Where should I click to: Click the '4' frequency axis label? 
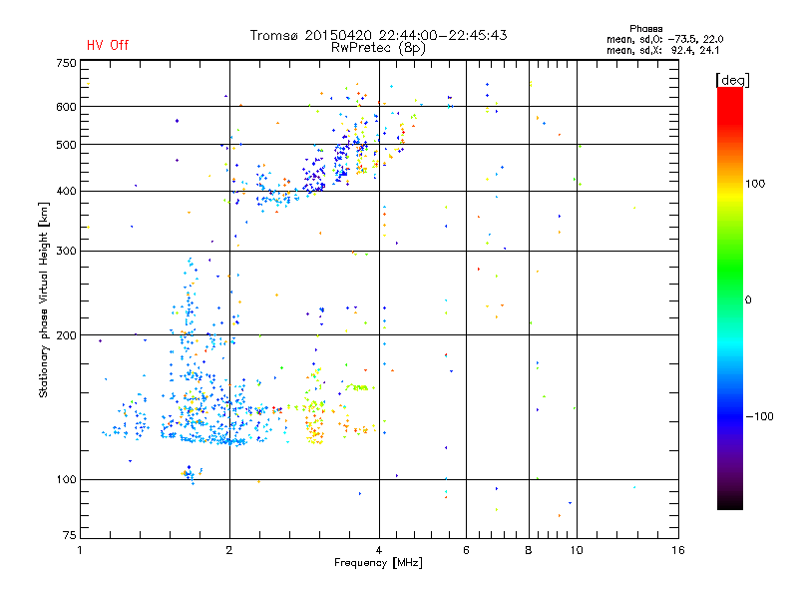tap(379, 550)
